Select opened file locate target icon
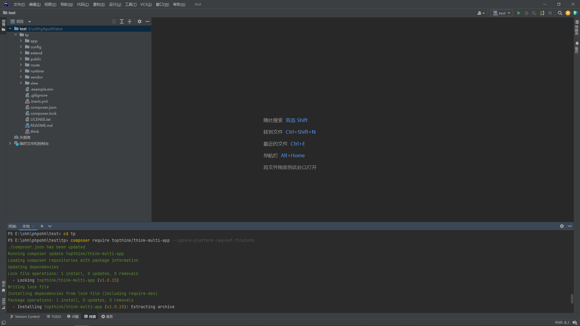This screenshot has width=580, height=326. [114, 21]
